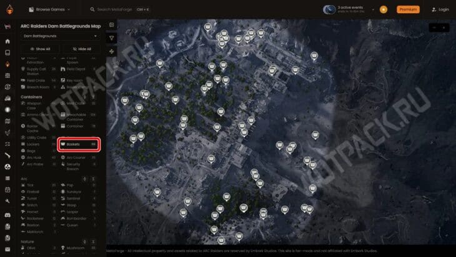Viewport: 456px width, 257px height.
Task: Click the mail icon at sidebar bottom
Action: [x=7, y=249]
